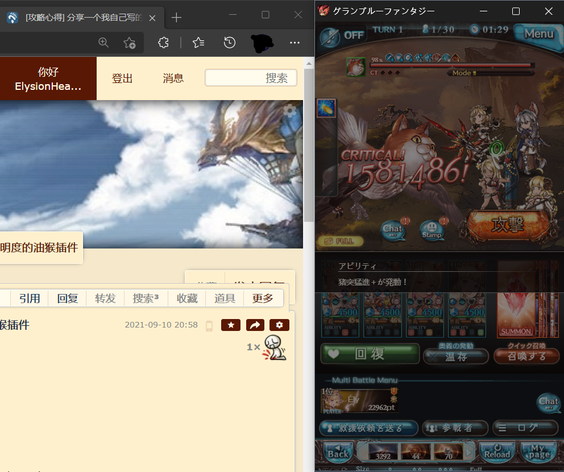Click the share arrow icon on the post
The image size is (564, 472).
click(255, 325)
